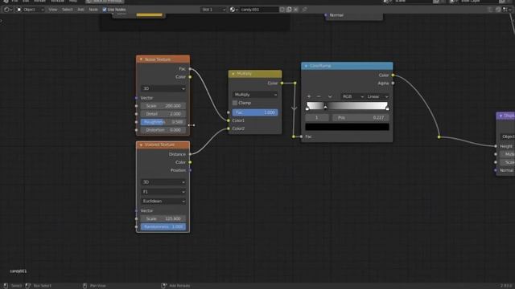
Task: Click the Randomness 1.000 slider
Action: click(x=163, y=226)
